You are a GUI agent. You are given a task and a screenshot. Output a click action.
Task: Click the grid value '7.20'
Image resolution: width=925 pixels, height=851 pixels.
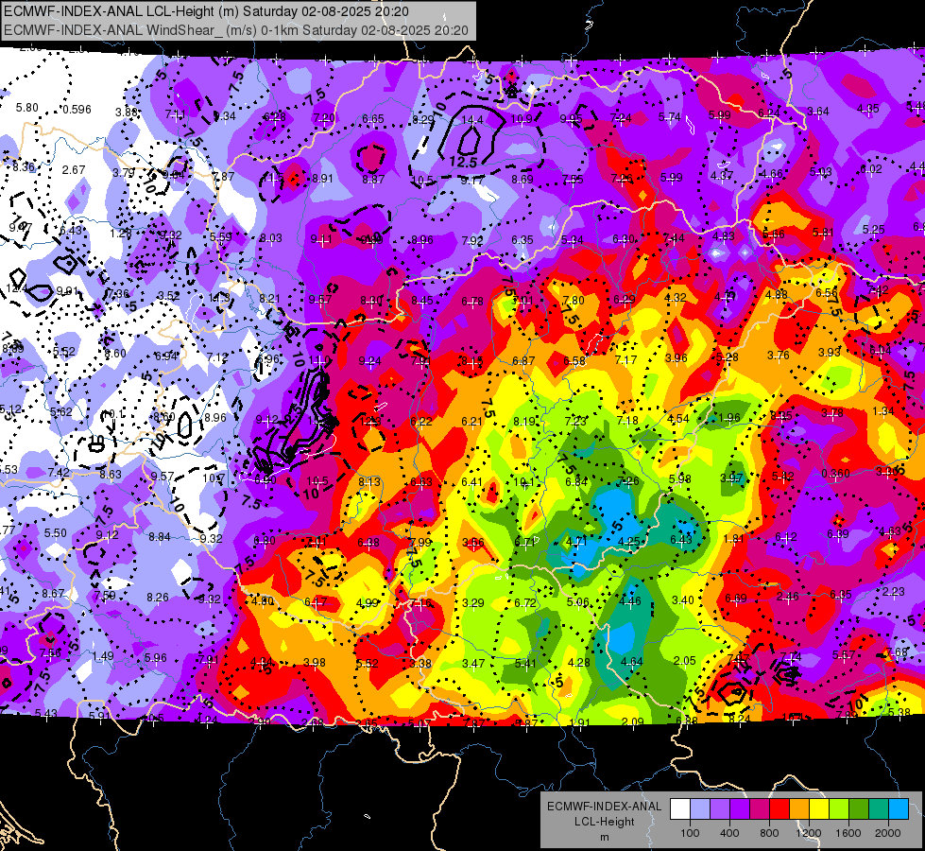point(324,118)
